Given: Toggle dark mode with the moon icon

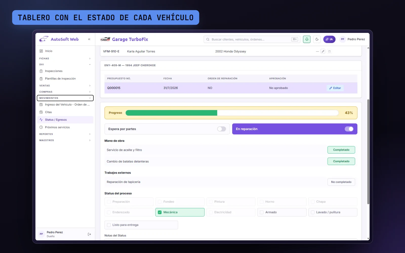Looking at the screenshot, I should coord(317,39).
